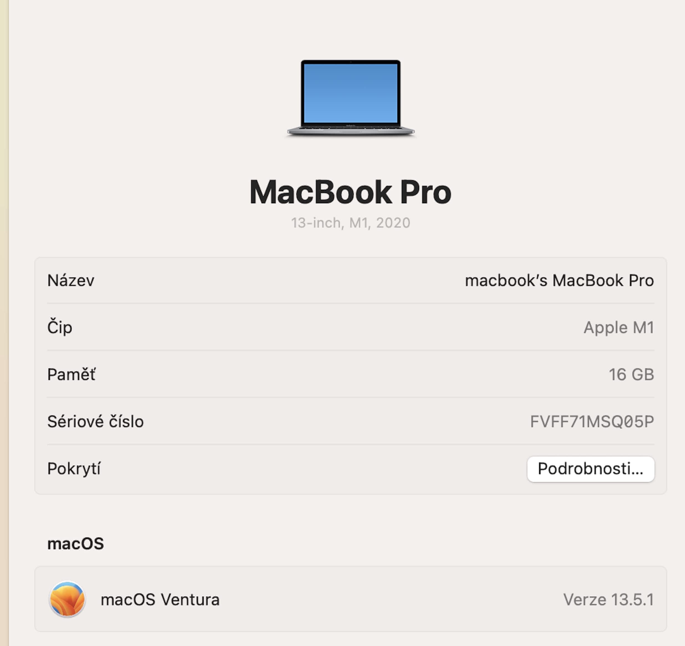Click the Pokrytí row label
Screen dimensions: 685x646
pyautogui.click(x=74, y=469)
